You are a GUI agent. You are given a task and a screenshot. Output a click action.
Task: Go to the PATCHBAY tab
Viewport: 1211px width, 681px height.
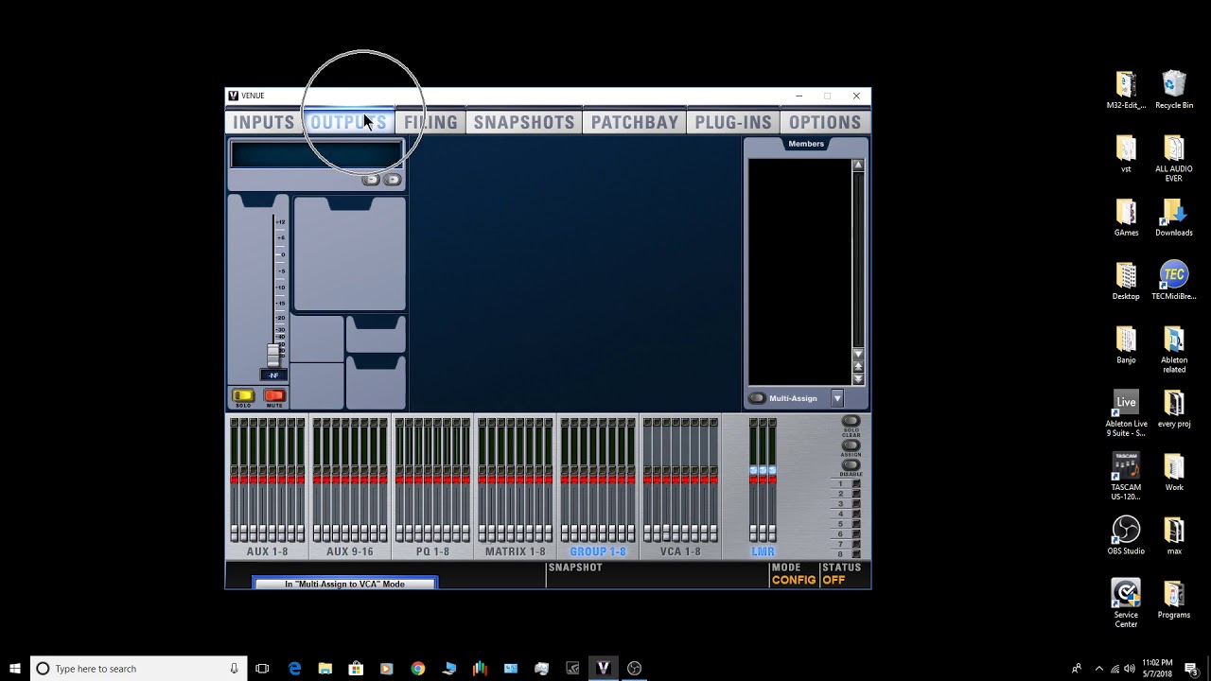pos(635,122)
